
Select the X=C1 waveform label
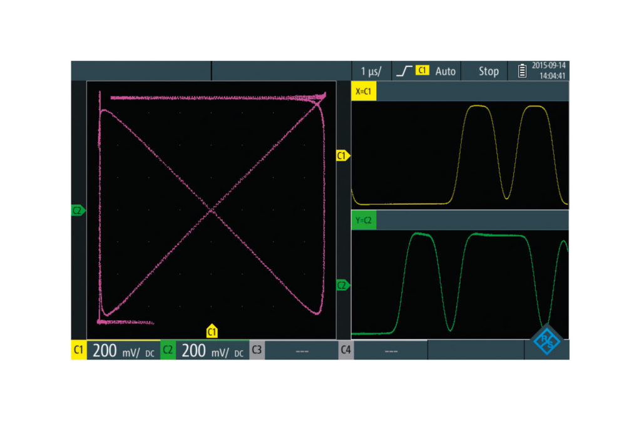[364, 92]
